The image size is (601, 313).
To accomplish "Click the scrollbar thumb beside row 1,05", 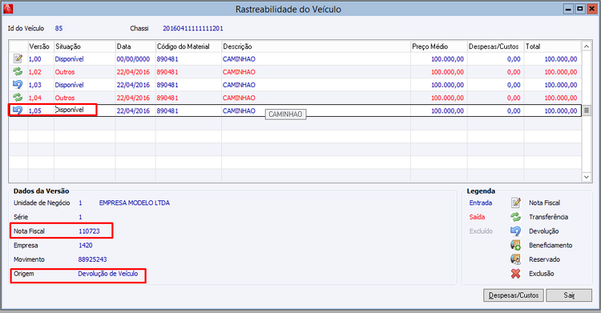I will coord(587,110).
